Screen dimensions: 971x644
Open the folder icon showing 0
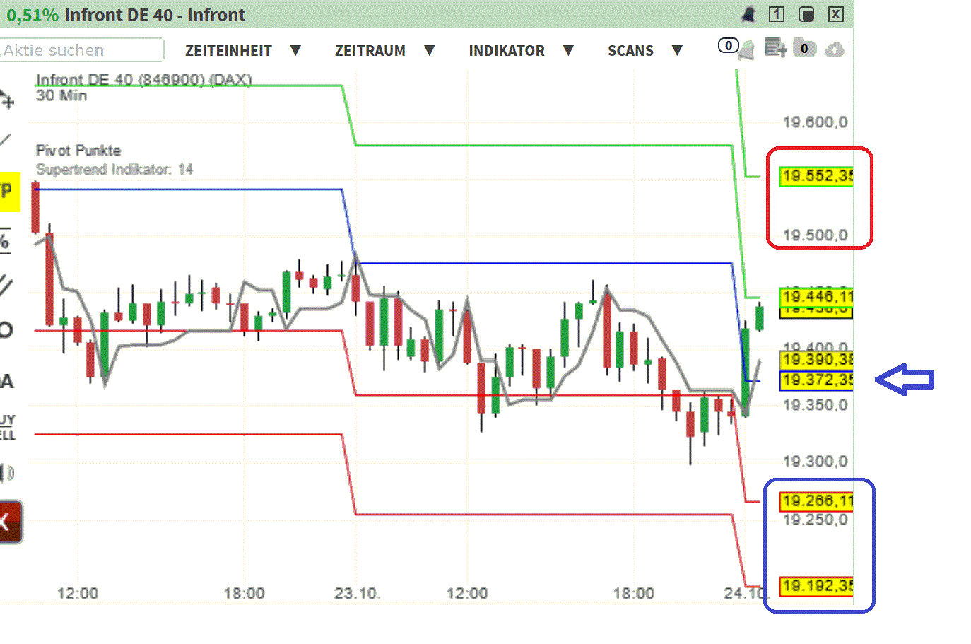click(x=804, y=48)
